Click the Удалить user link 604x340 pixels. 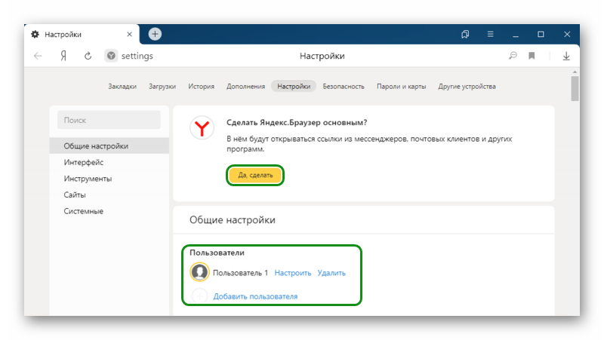tap(331, 273)
